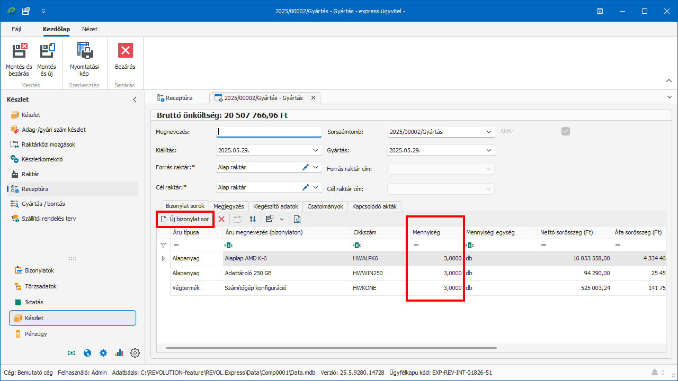Toggle the Aktív checkbox

click(566, 131)
